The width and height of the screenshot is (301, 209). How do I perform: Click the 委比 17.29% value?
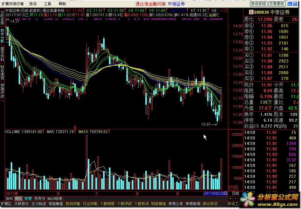point(265,19)
